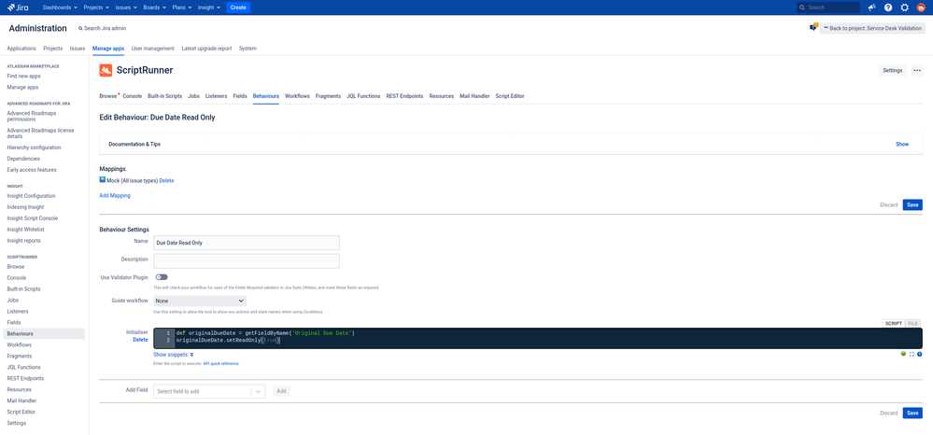
Task: Click the top Search box
Action: (x=828, y=7)
